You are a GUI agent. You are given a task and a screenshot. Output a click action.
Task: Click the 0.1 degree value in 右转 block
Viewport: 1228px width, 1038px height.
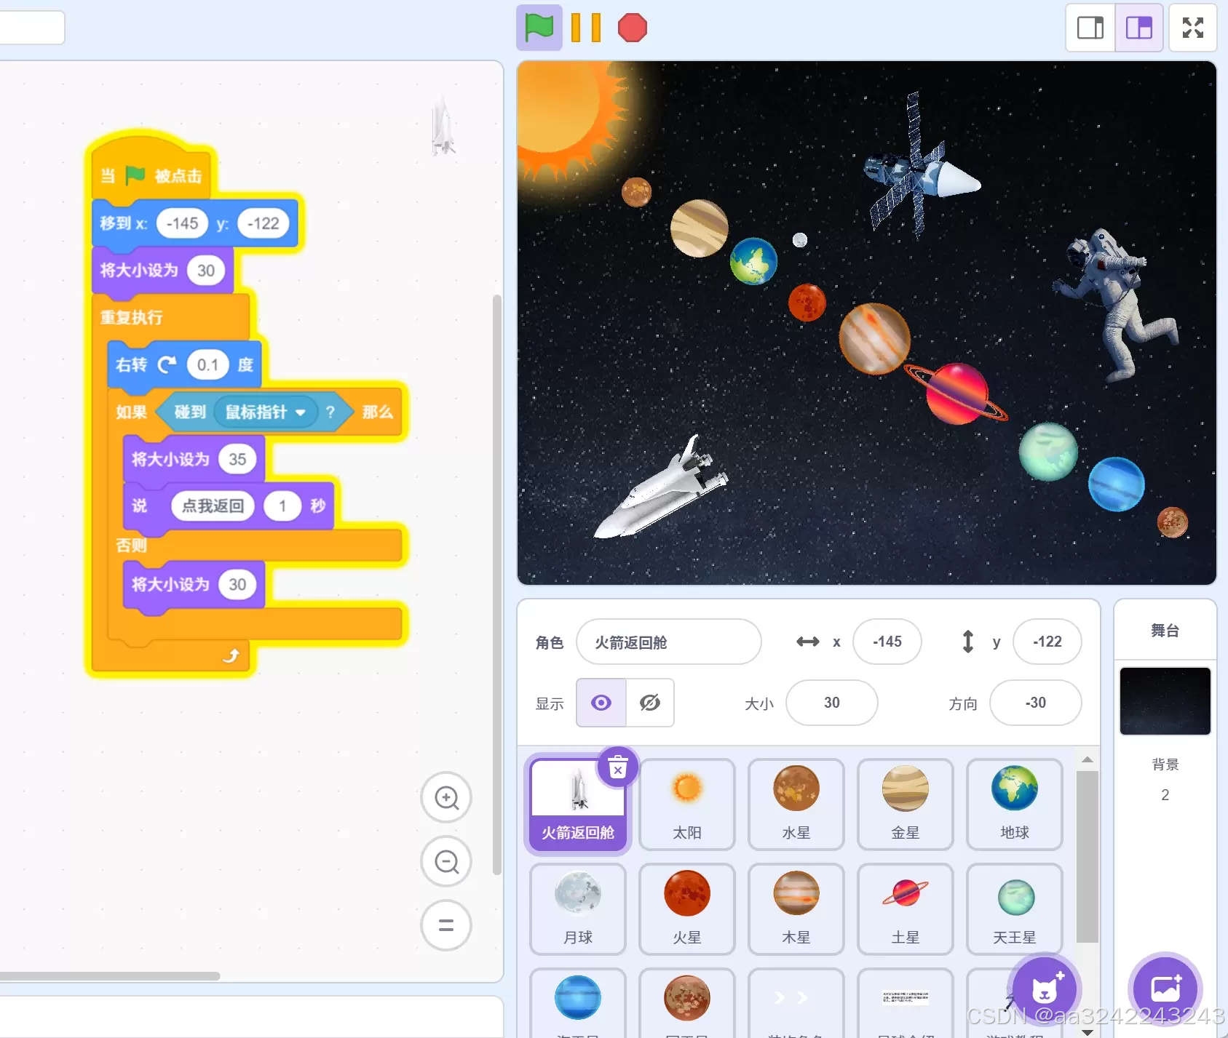pyautogui.click(x=207, y=365)
